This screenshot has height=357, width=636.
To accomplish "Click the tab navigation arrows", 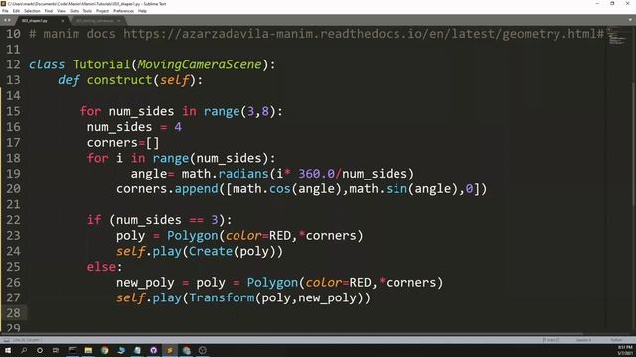I will [x=7, y=20].
